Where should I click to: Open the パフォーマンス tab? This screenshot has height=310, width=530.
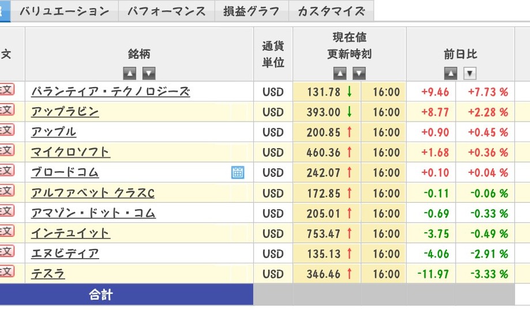point(166,11)
